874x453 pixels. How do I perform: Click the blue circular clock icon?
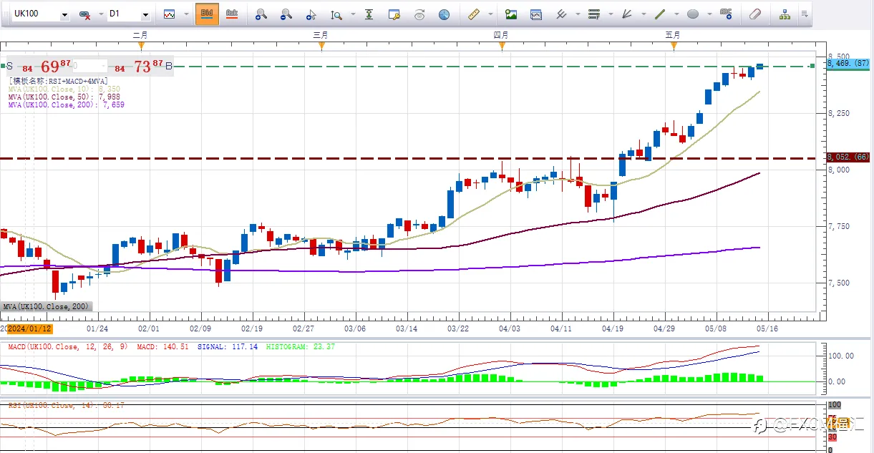pyautogui.click(x=444, y=14)
